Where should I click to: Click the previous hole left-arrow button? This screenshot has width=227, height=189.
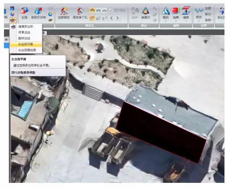(x=111, y=18)
